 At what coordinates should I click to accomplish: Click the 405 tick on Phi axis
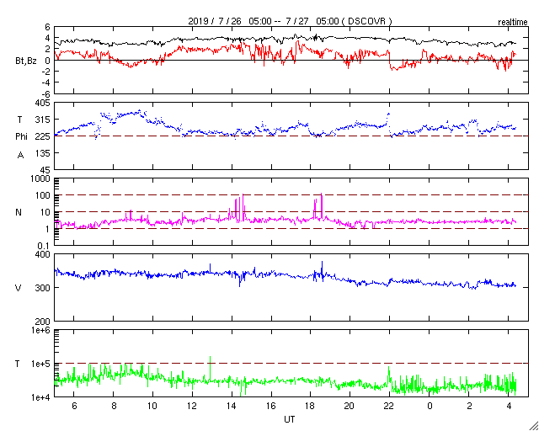click(42, 104)
